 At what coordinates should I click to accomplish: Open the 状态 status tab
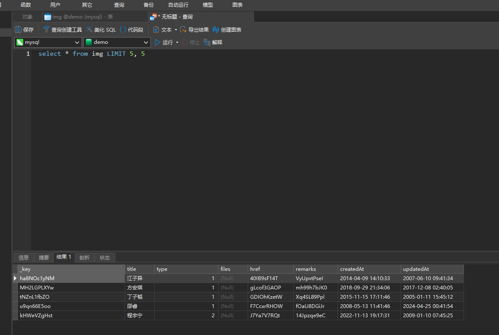click(105, 258)
